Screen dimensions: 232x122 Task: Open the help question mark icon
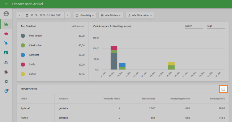[x=6, y=91]
